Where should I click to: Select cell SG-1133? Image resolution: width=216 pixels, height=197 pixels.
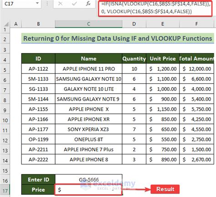38,89
